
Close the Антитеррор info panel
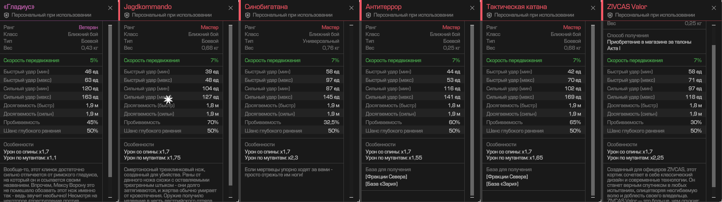point(472,8)
